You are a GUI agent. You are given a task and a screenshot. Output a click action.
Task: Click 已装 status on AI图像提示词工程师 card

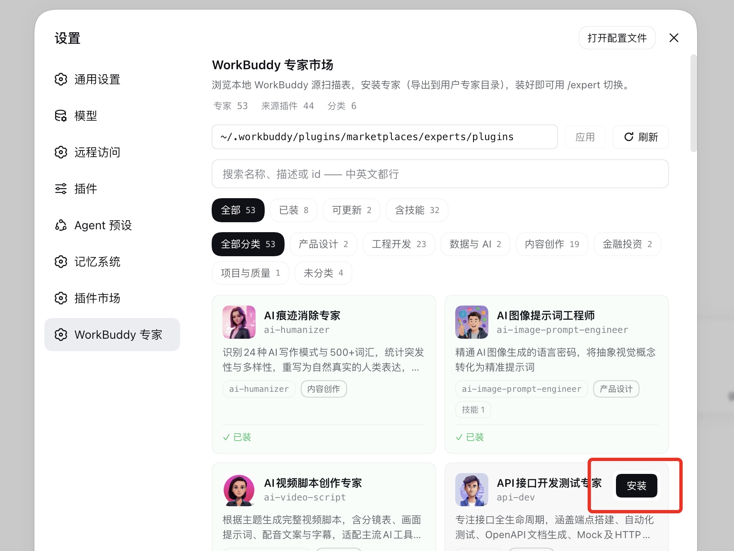pos(470,437)
